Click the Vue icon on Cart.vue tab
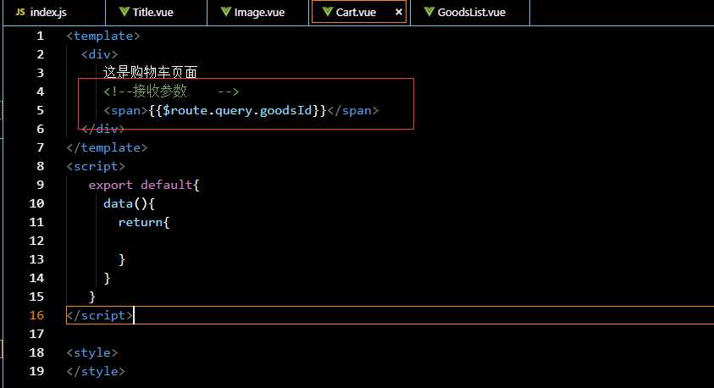 pos(328,12)
